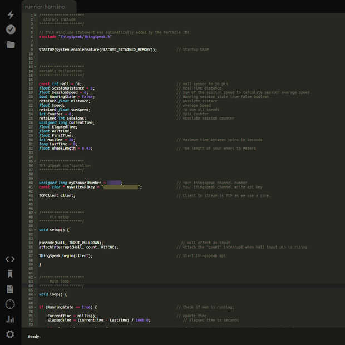
Task: Collapse the Main loop comment fold
Action: coord(35,277)
